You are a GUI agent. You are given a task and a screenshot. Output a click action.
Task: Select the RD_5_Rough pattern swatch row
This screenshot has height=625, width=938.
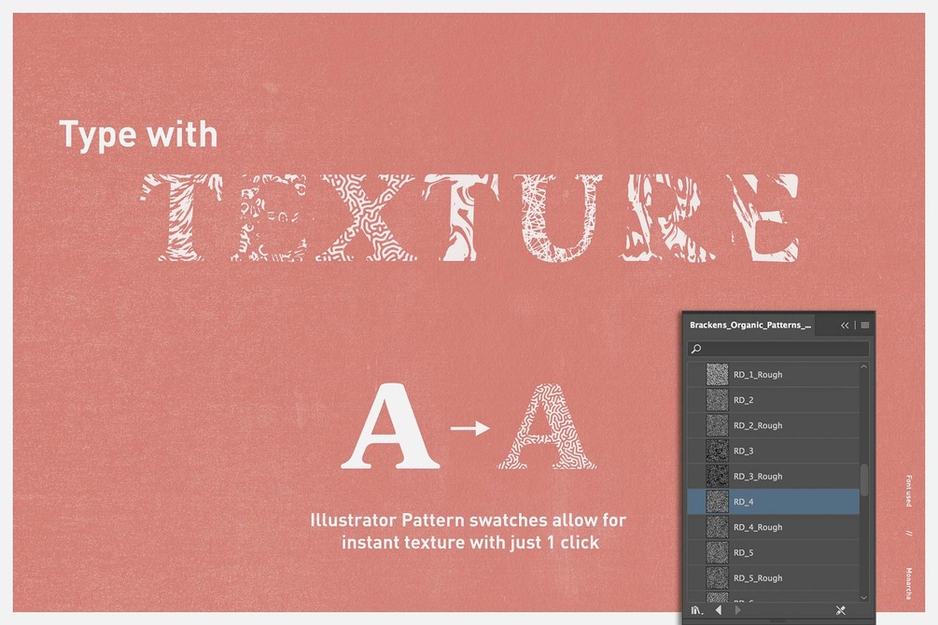click(773, 577)
